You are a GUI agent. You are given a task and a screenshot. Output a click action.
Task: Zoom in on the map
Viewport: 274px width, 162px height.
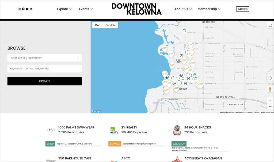pos(270,100)
